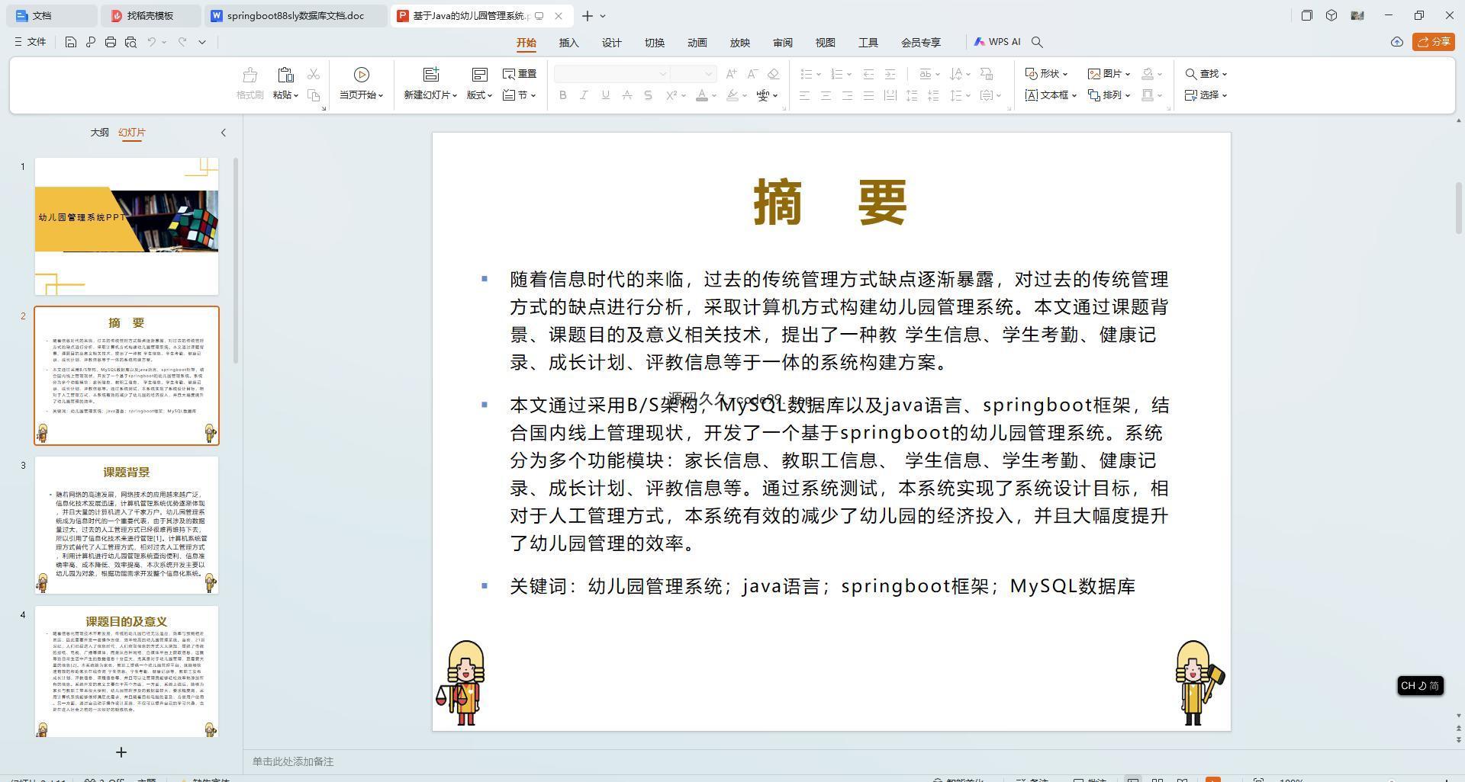Switch to Outline (大纲) panel tab
Screen dimensions: 1465x782
[99, 133]
